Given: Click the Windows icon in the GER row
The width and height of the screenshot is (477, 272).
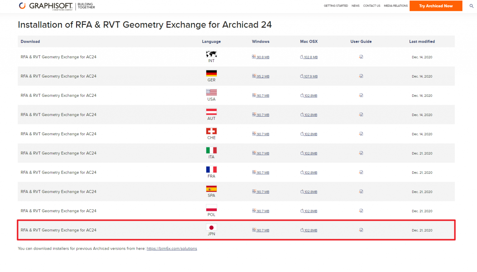Looking at the screenshot, I should (x=254, y=76).
